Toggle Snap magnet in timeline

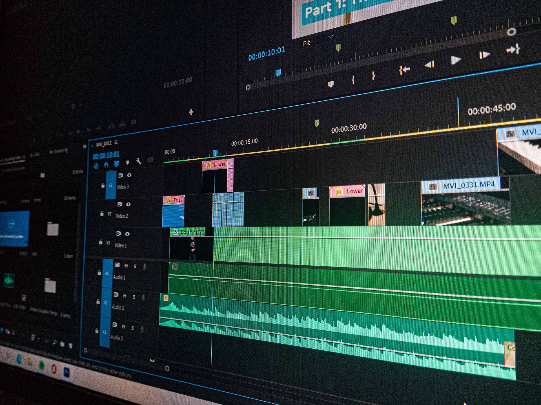106,165
